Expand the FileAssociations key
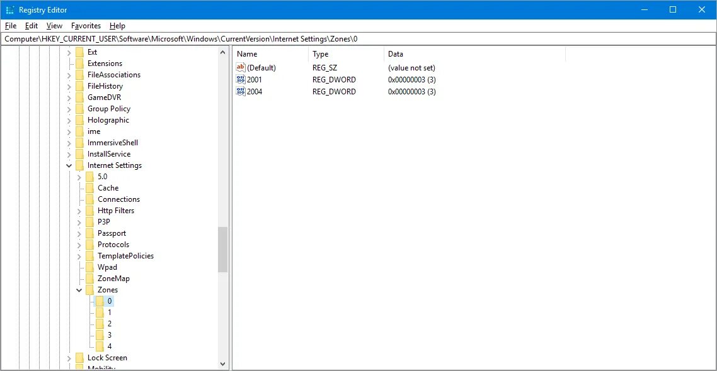717x371 pixels. pos(69,75)
